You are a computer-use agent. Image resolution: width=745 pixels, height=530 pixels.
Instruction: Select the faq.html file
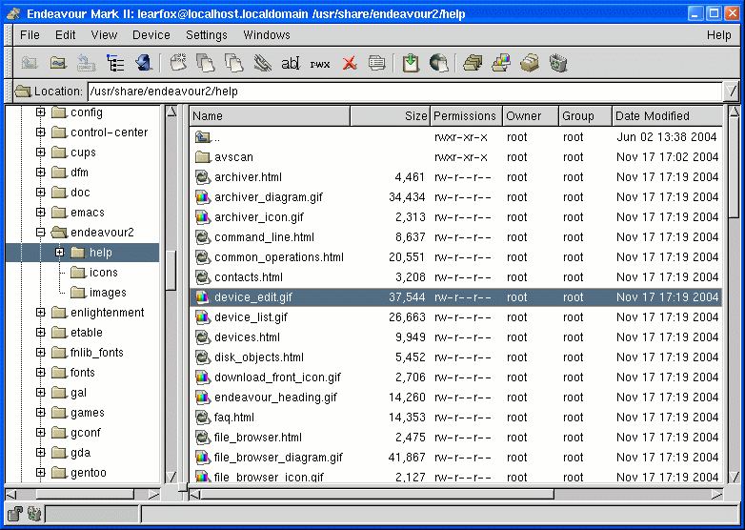pyautogui.click(x=234, y=418)
